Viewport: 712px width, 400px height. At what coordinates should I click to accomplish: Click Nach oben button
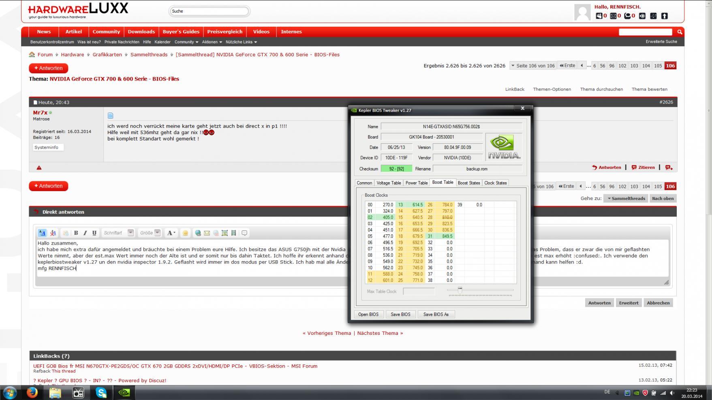coord(663,198)
